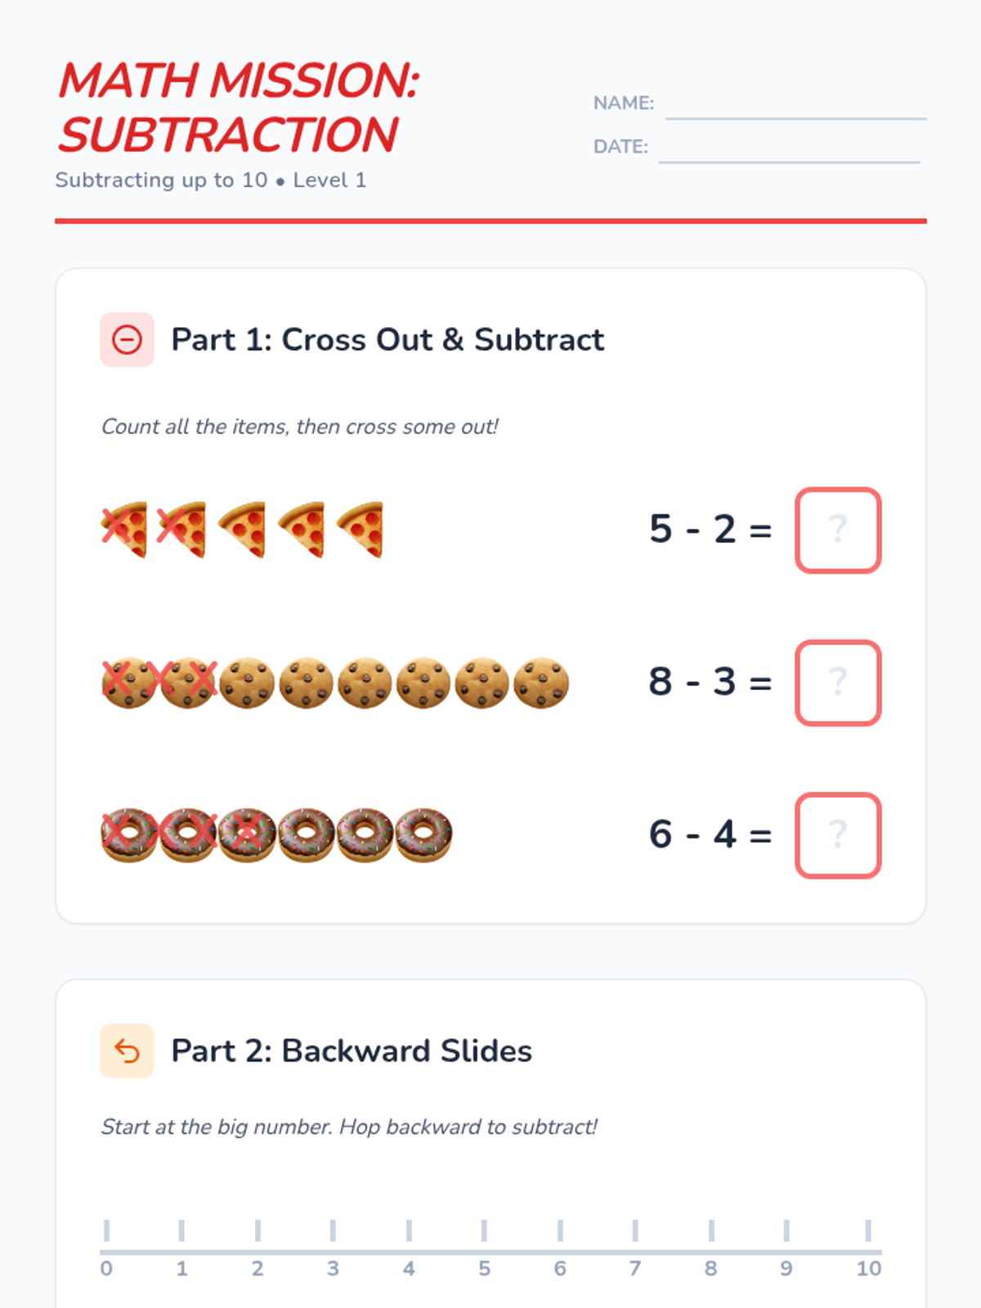Click the NAME line field

pyautogui.click(x=795, y=106)
